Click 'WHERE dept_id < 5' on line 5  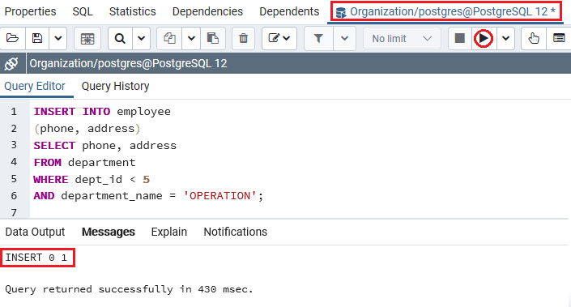pos(92,179)
